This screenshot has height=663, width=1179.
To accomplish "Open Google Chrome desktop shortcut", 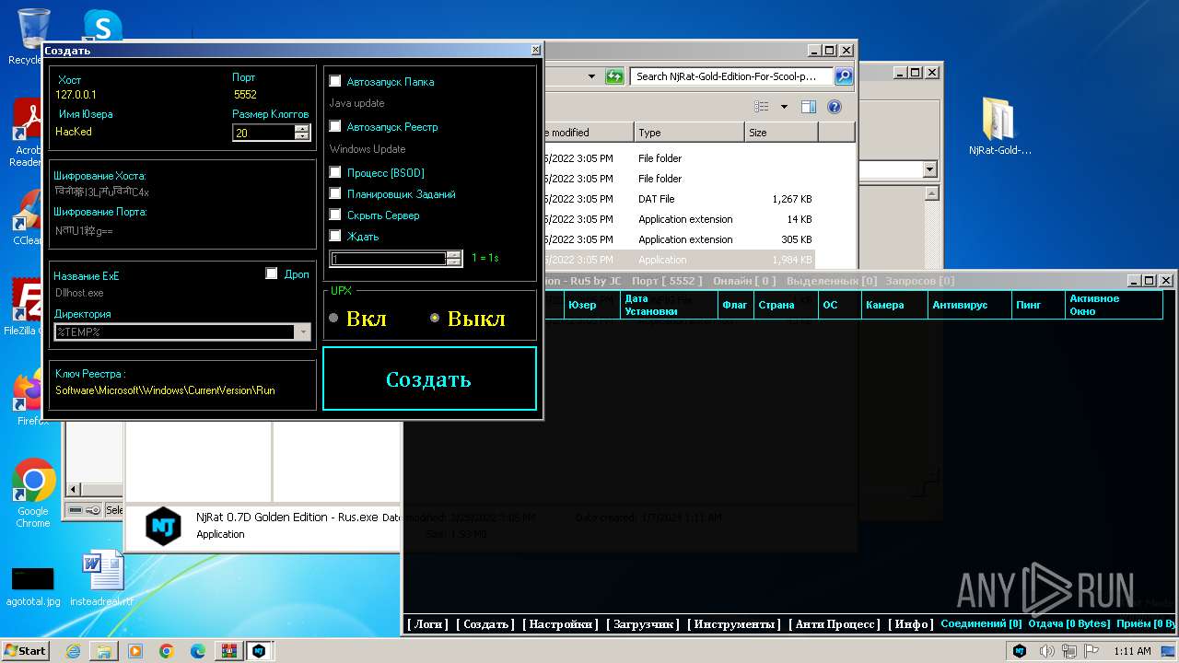I will [x=33, y=494].
